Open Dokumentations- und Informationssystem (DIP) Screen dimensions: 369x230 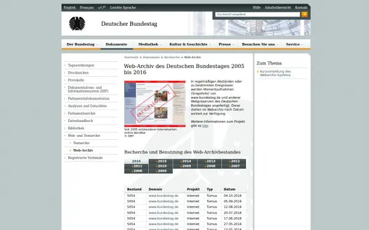click(88, 89)
